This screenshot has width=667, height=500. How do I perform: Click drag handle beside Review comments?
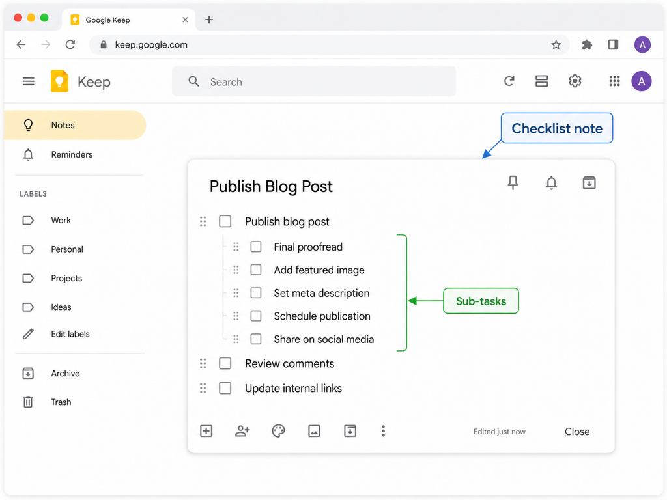[x=203, y=363]
